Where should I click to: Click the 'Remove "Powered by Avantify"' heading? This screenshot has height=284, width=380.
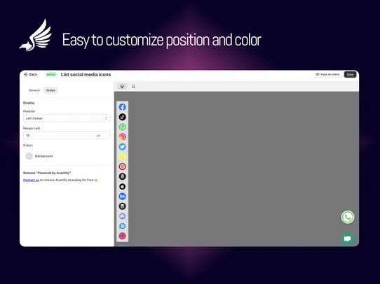coord(47,173)
